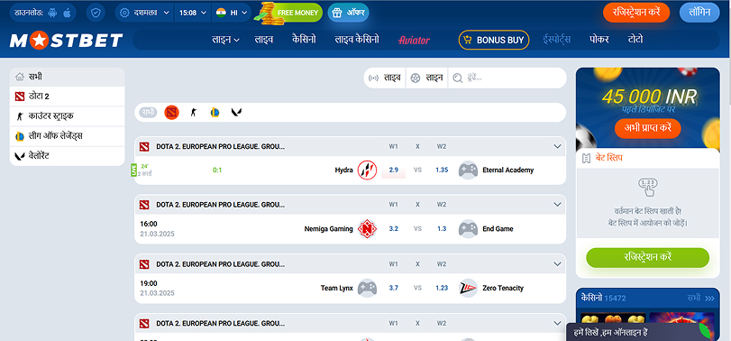Image resolution: width=731 pixels, height=341 pixels.
Task: Expand the लाइन menu dropdown
Action: pos(225,40)
